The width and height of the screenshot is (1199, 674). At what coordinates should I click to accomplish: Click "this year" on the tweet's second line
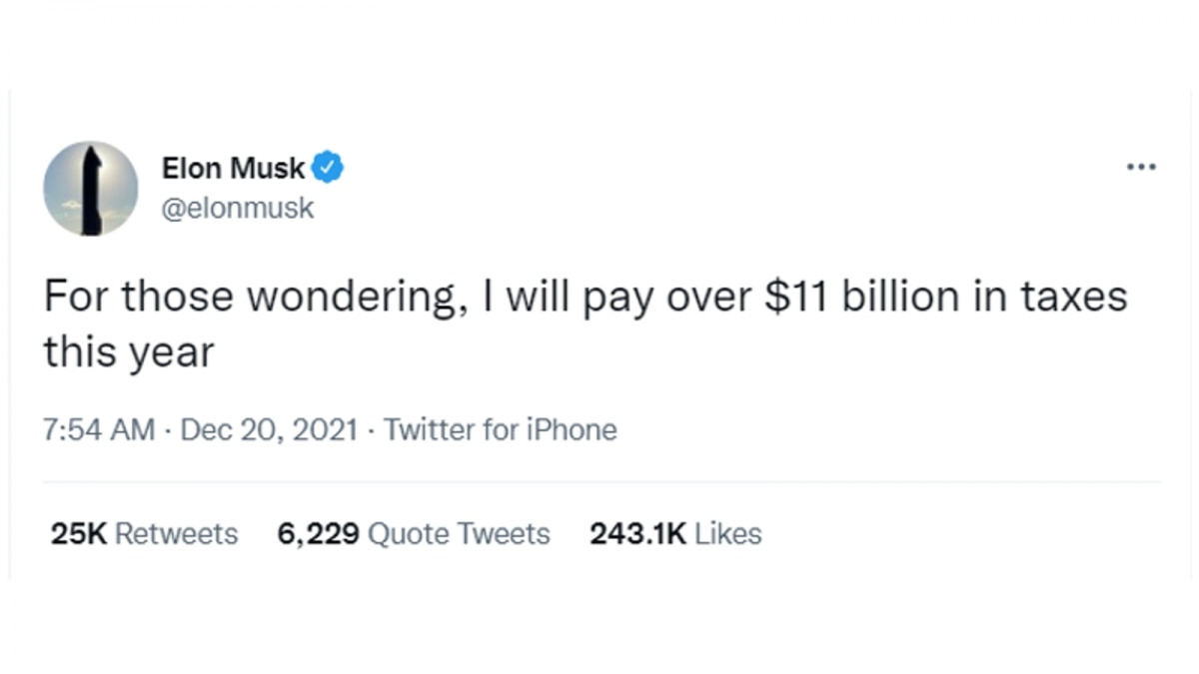click(x=128, y=351)
